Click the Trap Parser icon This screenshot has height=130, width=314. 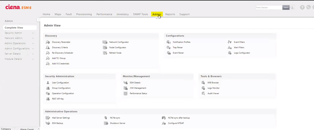click(x=169, y=48)
